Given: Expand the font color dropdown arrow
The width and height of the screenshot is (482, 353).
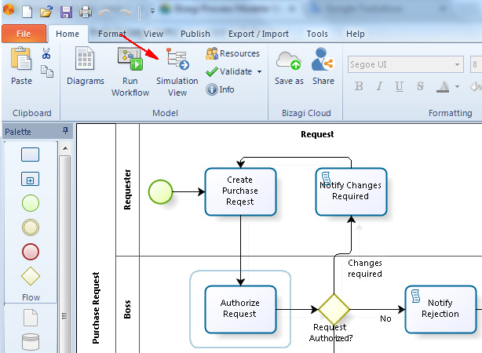Looking at the screenshot, I should pos(457,87).
